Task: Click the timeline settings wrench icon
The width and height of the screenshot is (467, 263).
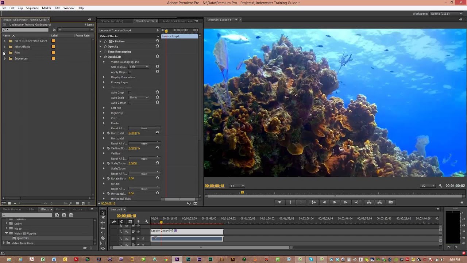Action: tap(147, 221)
